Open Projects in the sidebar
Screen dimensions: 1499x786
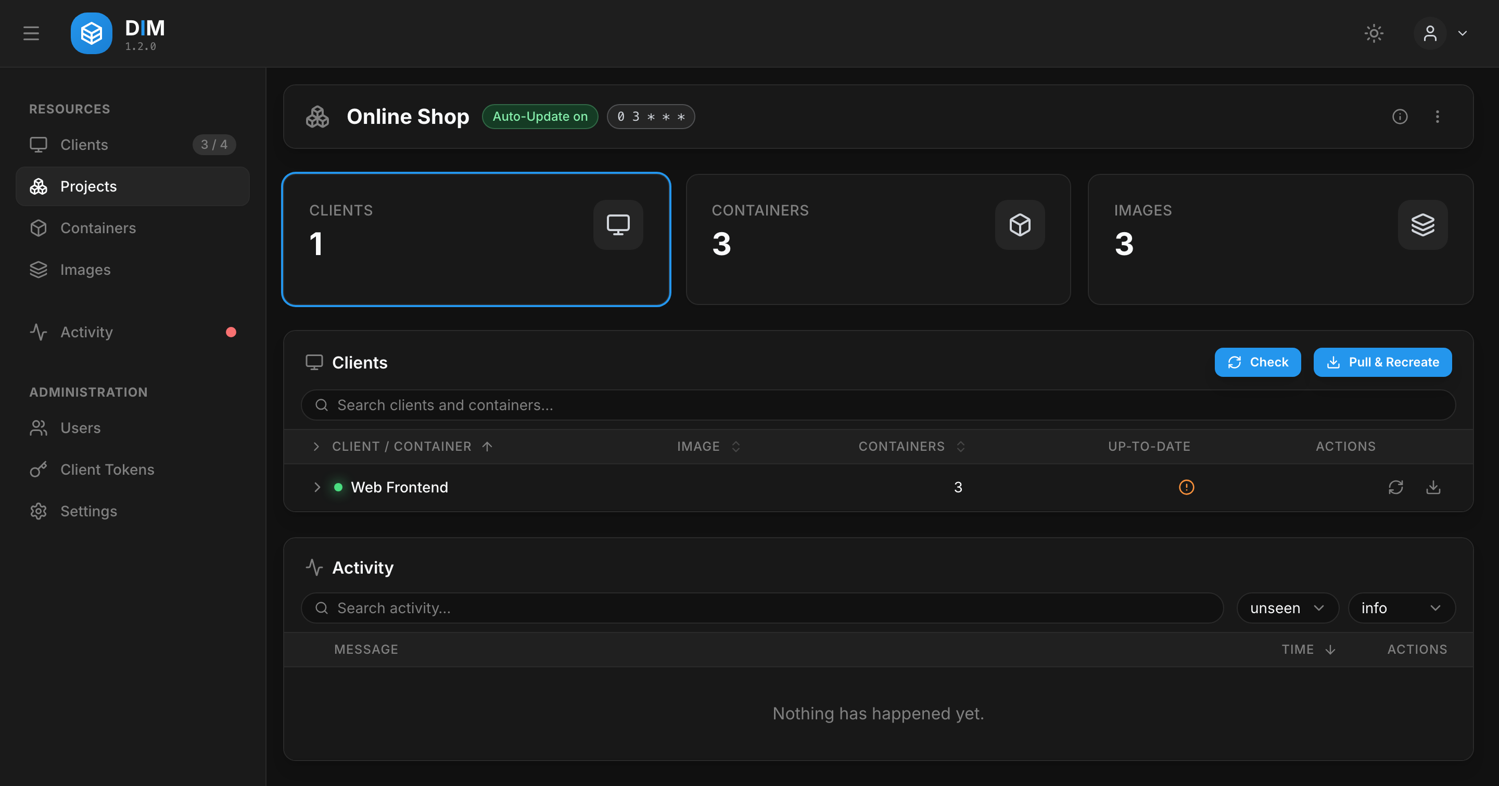133,186
